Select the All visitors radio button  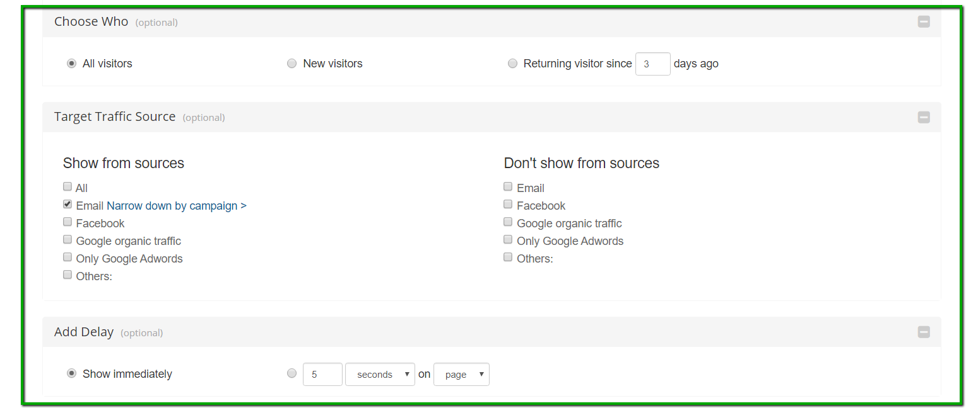[72, 64]
